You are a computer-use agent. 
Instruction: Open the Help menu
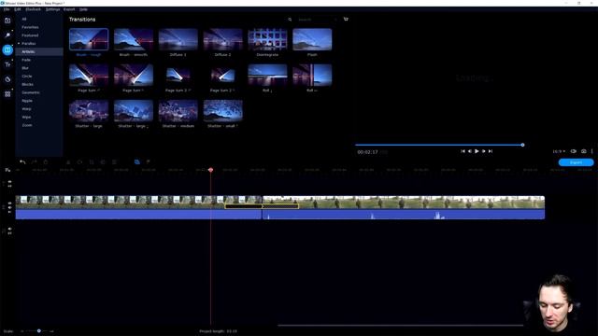point(83,9)
